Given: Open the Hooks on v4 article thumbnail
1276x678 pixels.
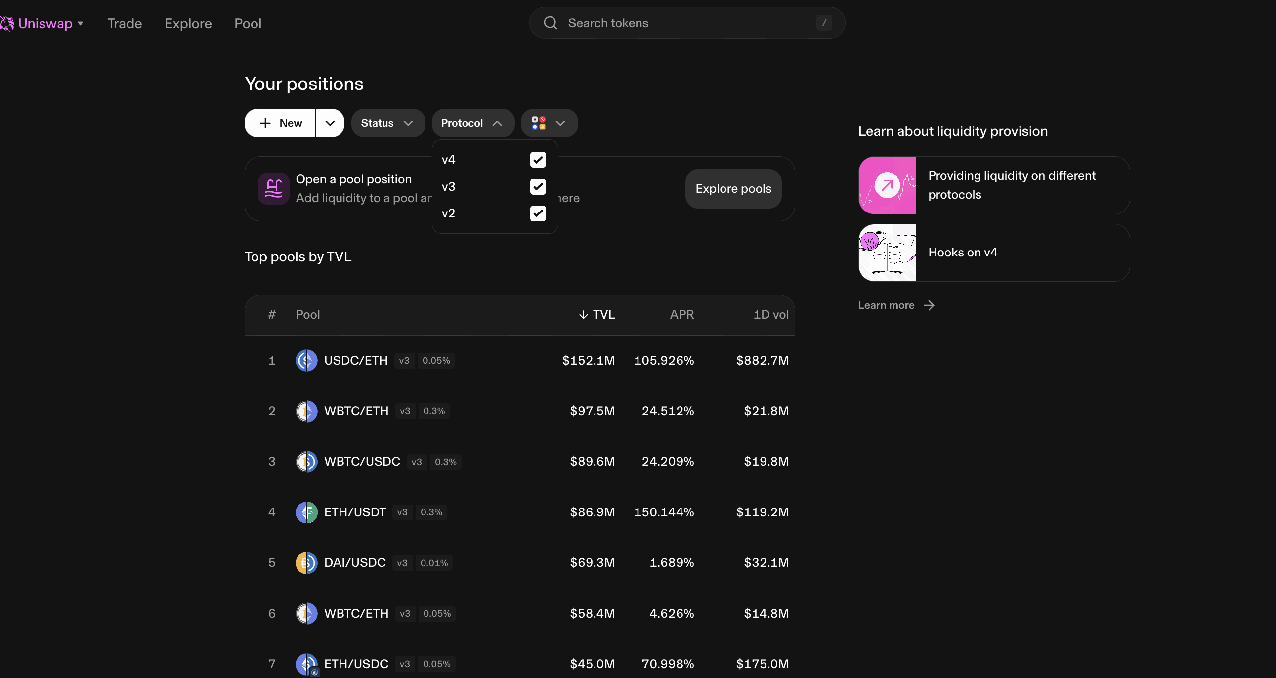Looking at the screenshot, I should (x=887, y=253).
